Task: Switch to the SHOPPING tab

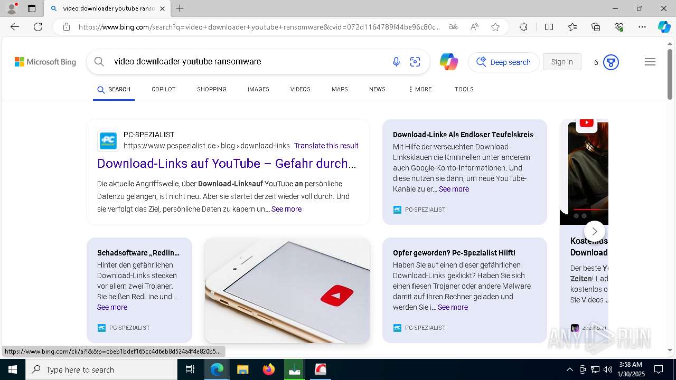Action: point(212,89)
